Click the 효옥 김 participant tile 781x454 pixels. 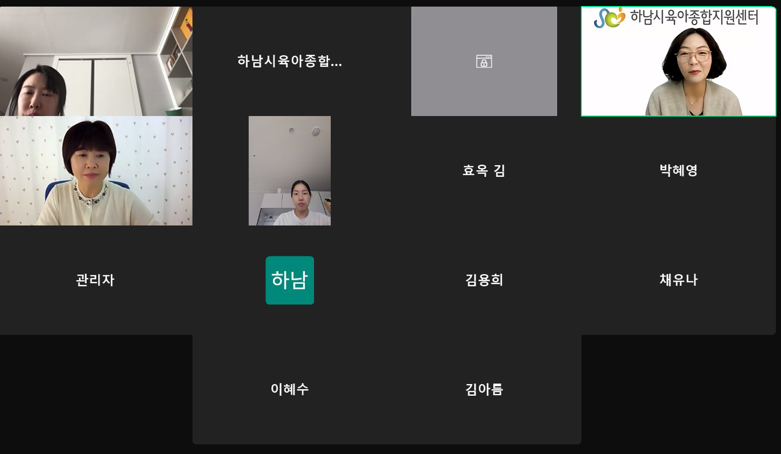484,171
